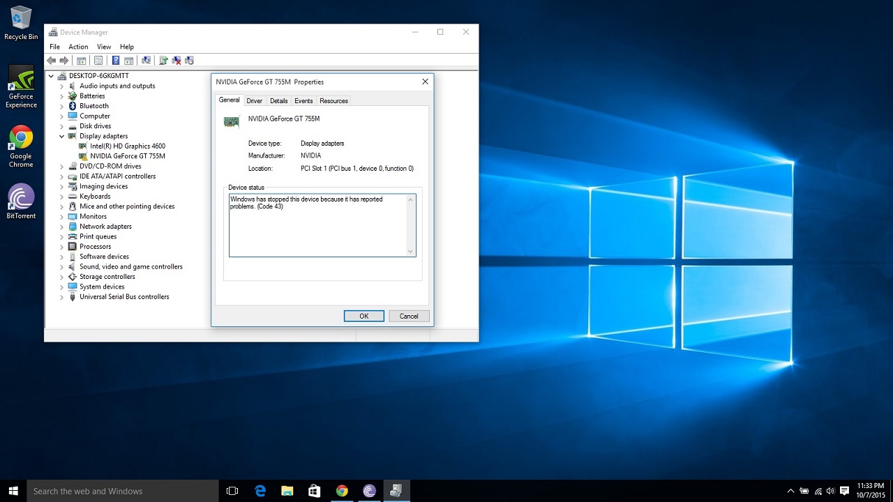This screenshot has height=502, width=893.
Task: Expand the Audio inputs and outputs category
Action: pyautogui.click(x=61, y=86)
